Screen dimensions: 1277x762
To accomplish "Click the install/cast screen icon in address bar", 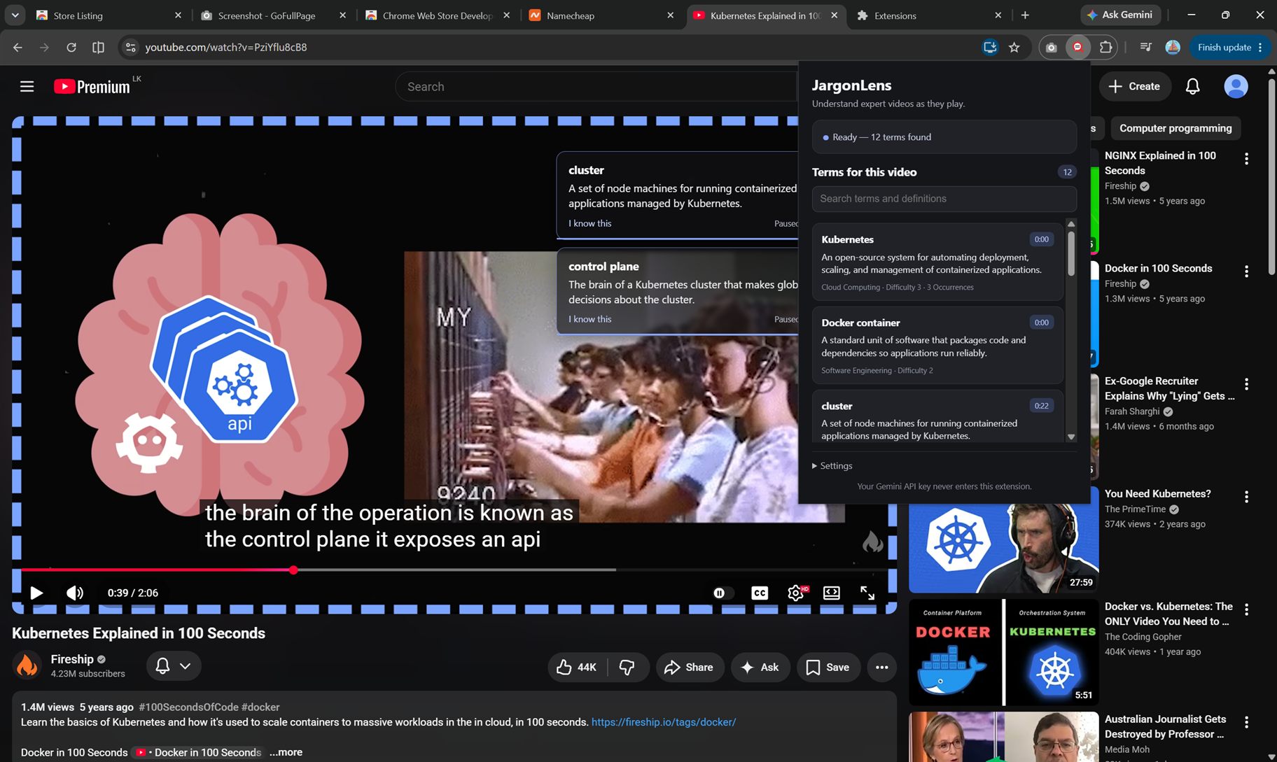I will tap(990, 47).
